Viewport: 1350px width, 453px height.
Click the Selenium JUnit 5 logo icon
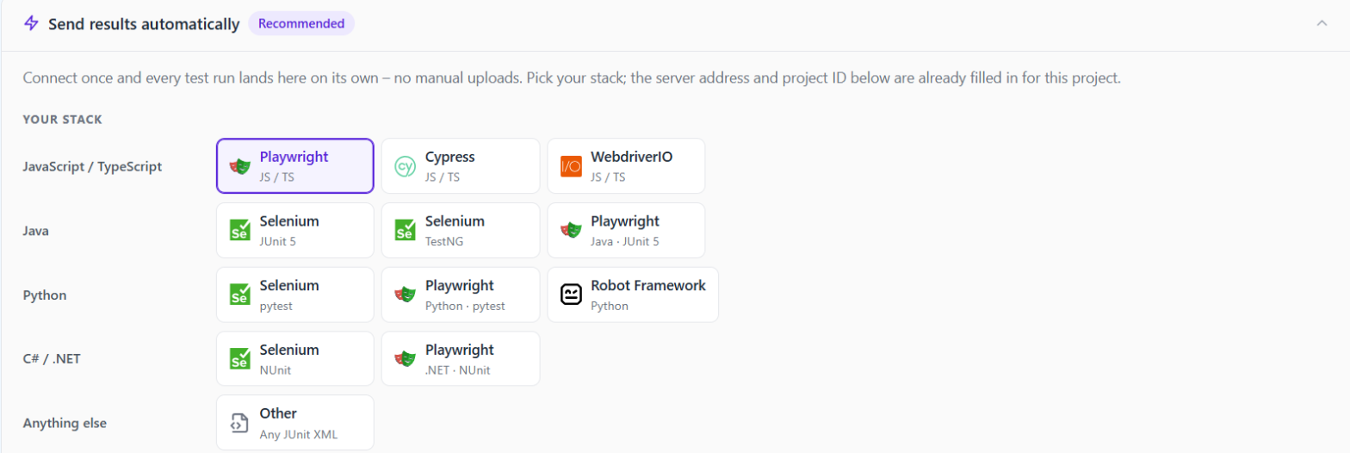click(239, 231)
